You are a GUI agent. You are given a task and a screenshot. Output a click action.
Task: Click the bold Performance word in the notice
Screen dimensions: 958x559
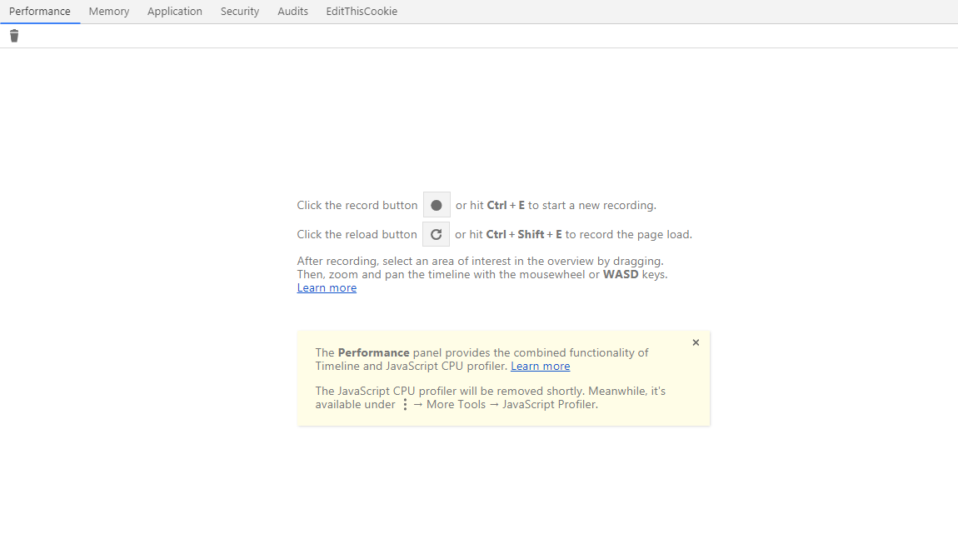pyautogui.click(x=373, y=353)
